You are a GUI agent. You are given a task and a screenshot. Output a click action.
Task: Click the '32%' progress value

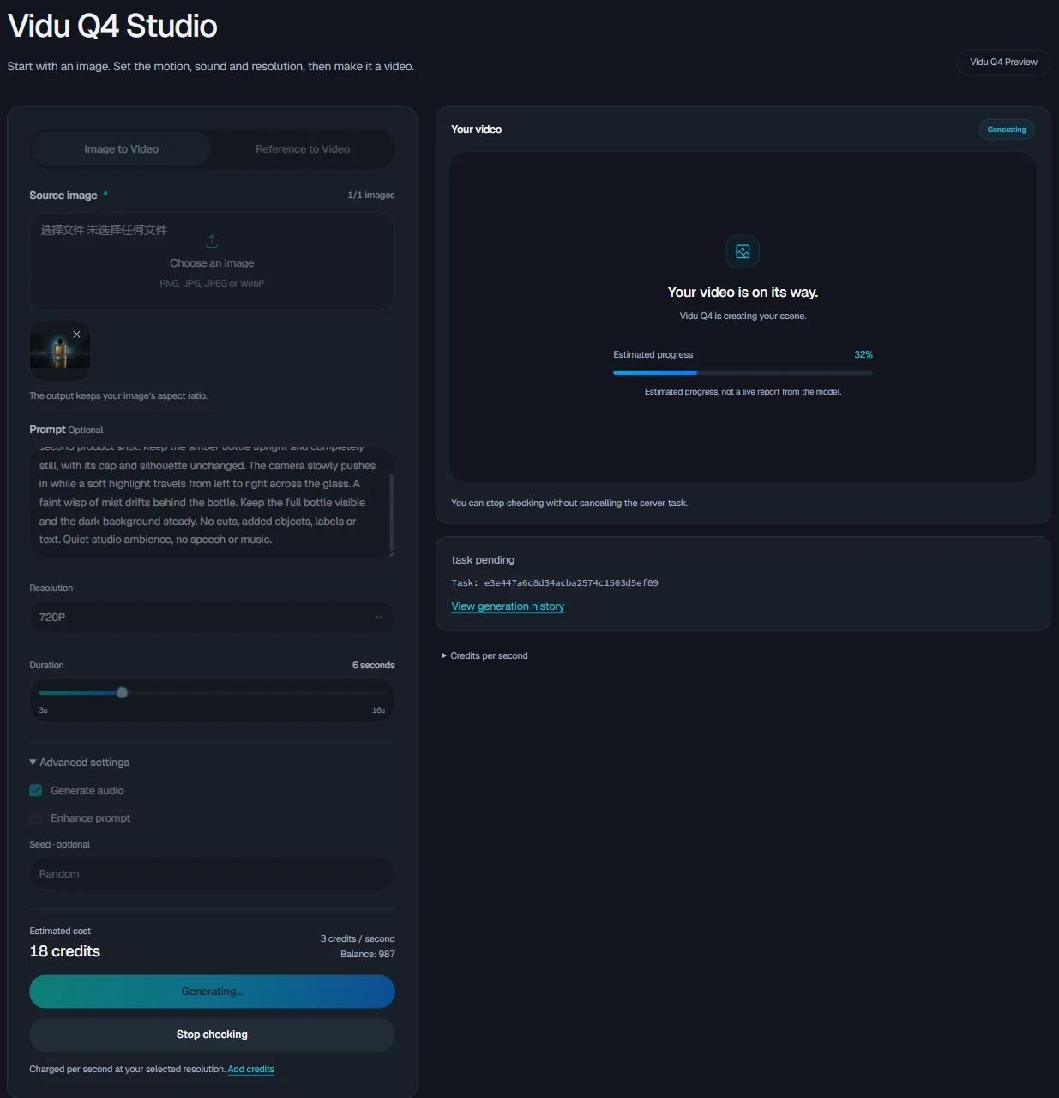tap(863, 354)
